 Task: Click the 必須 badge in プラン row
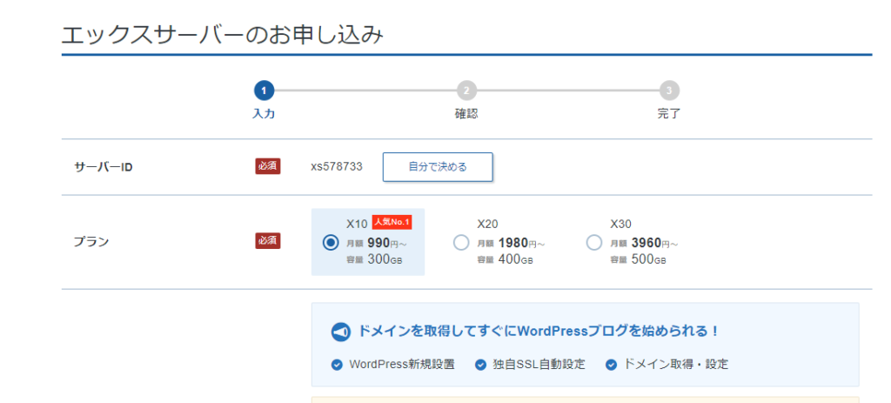(268, 241)
